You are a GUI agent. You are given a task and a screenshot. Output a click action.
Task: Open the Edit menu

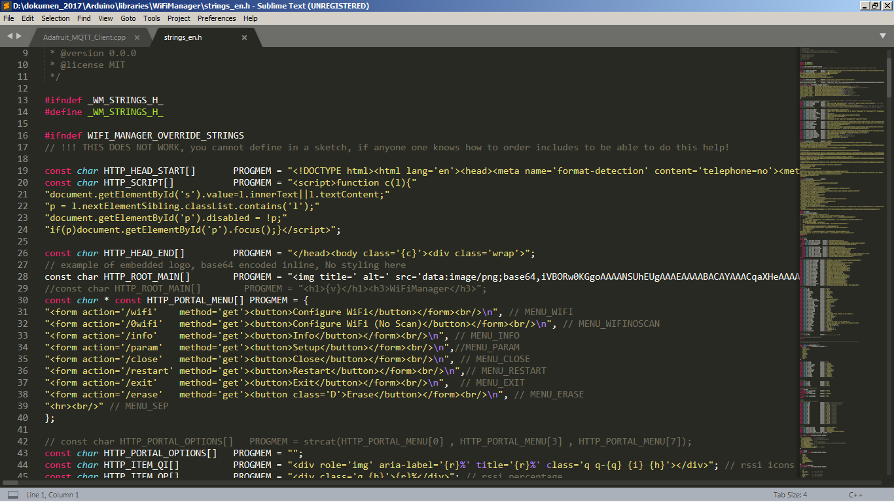(27, 18)
